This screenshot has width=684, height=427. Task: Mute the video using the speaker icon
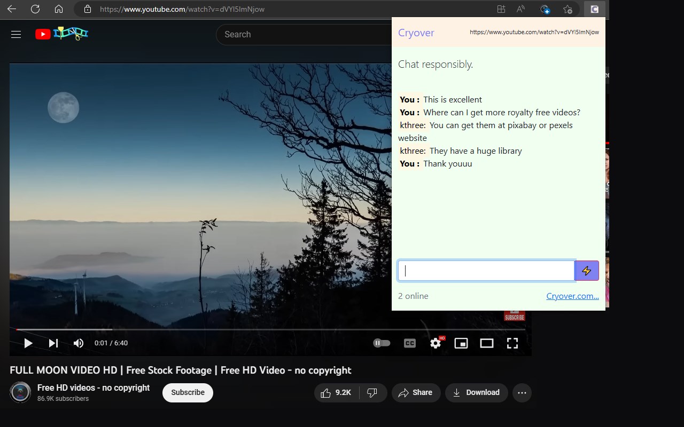point(79,343)
